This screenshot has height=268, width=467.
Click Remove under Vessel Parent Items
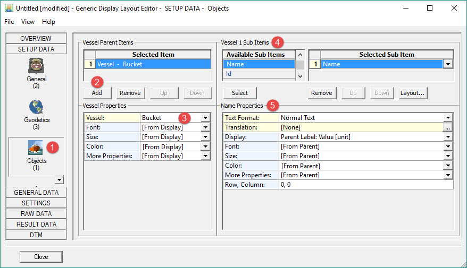click(x=130, y=93)
